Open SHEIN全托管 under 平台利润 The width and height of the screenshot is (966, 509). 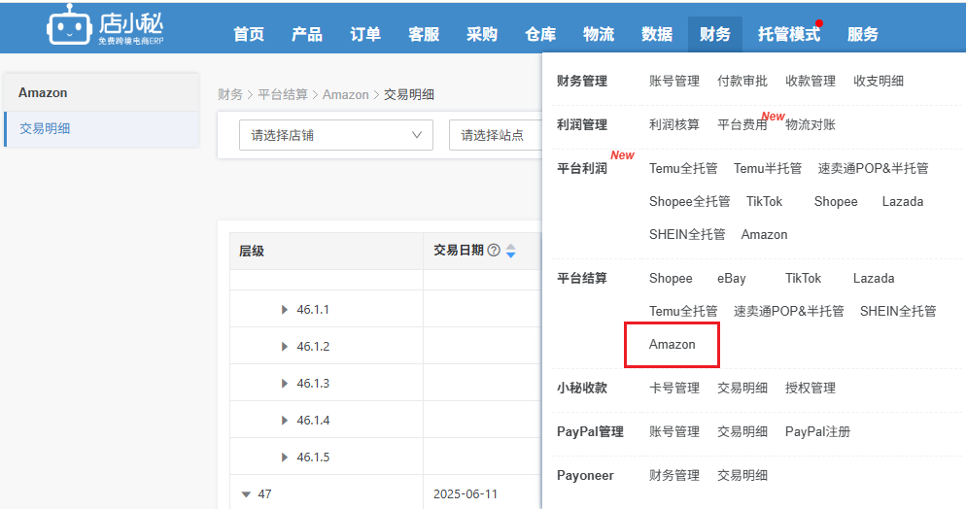[687, 234]
